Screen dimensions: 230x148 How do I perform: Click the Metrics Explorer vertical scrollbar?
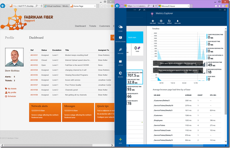click(x=226, y=72)
